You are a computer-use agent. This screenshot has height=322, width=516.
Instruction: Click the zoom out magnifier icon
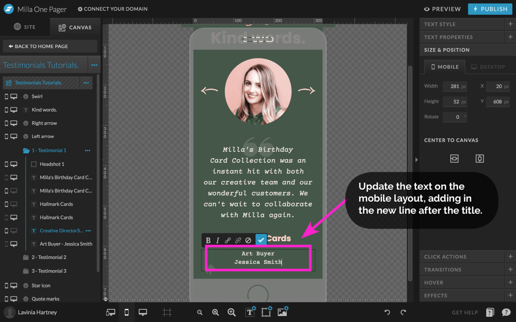[200, 312]
